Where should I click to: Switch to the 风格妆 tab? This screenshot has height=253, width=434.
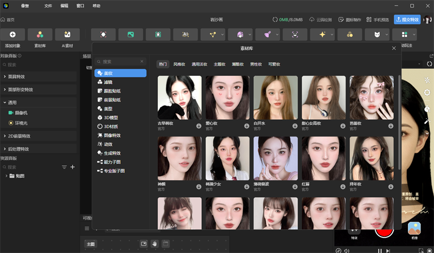click(x=179, y=64)
